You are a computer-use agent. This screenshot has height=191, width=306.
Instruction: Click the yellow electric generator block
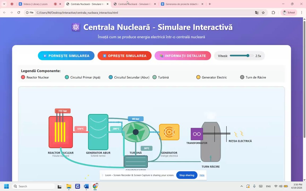(169, 132)
